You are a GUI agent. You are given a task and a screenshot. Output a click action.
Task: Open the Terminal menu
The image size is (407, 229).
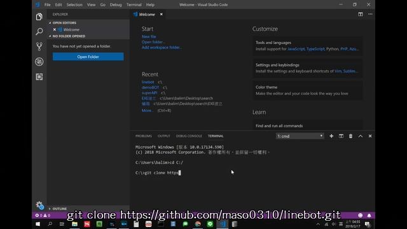click(x=134, y=4)
